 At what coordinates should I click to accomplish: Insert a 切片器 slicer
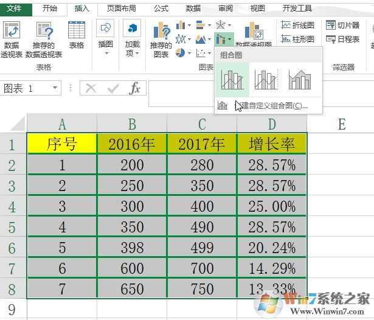(x=342, y=25)
